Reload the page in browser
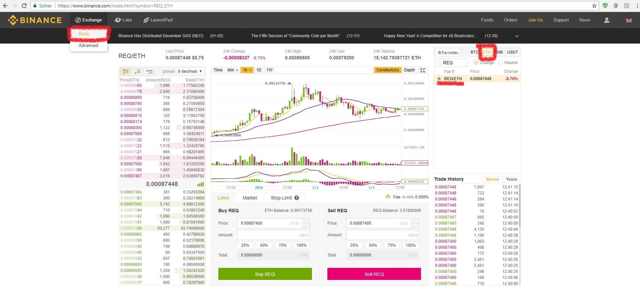 pos(24,6)
